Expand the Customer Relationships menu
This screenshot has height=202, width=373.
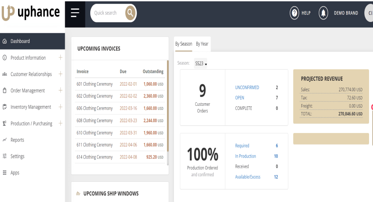(60, 74)
